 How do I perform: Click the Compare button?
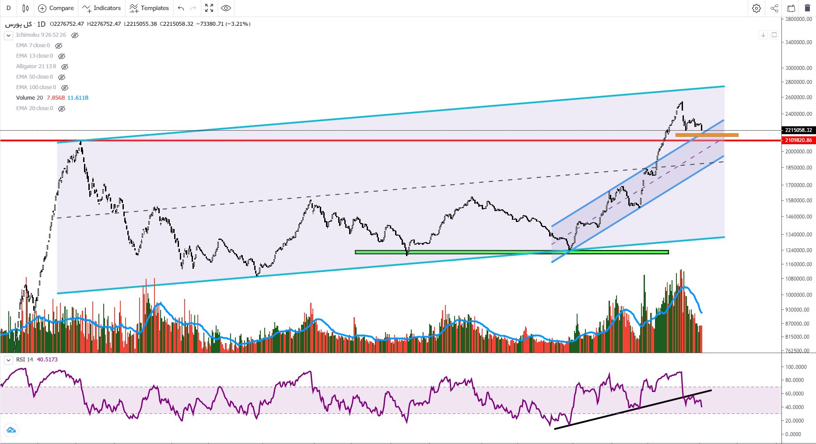(x=56, y=8)
